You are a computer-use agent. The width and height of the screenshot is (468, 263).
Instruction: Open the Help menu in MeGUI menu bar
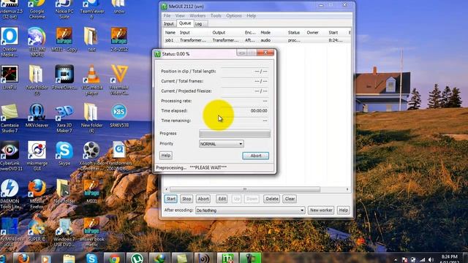click(x=252, y=15)
